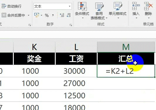The image size is (156, 110).
Task: Select column M header
Action: [x=126, y=47]
